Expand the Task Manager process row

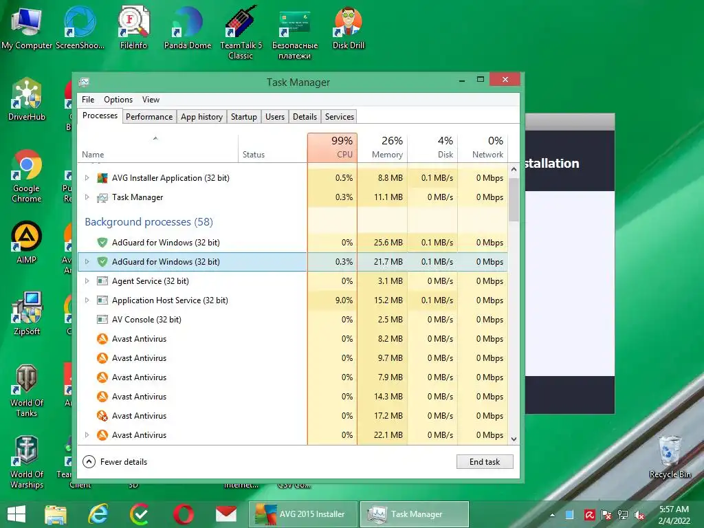coord(87,197)
